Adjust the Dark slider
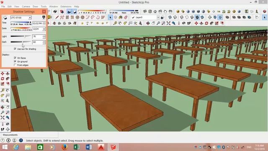This screenshot has height=151, width=268. pyautogui.click(x=21, y=42)
